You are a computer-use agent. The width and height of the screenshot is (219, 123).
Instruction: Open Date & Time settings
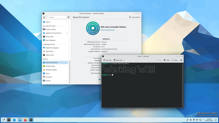(55, 55)
